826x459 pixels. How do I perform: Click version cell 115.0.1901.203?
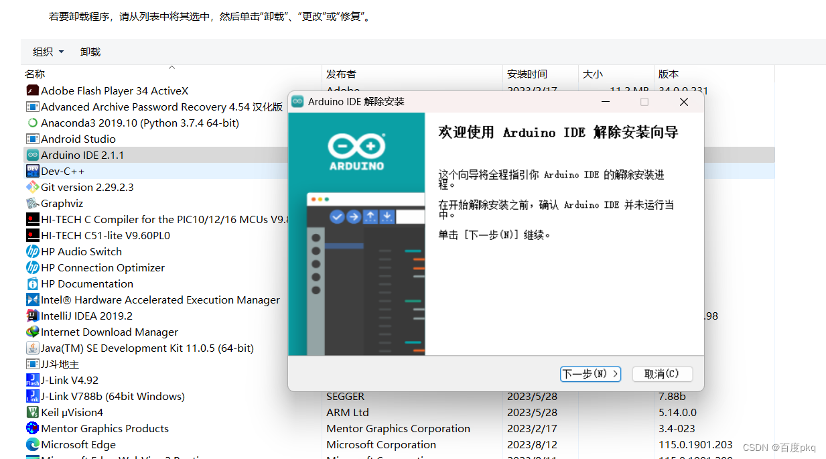(x=695, y=444)
